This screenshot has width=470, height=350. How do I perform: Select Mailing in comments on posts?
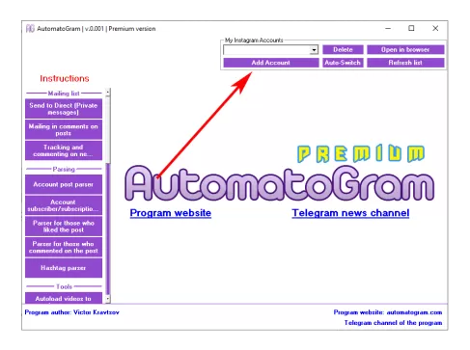point(64,129)
